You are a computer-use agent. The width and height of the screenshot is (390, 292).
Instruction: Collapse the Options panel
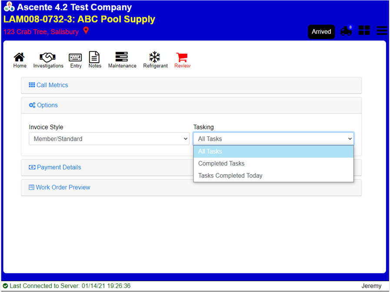(47, 105)
